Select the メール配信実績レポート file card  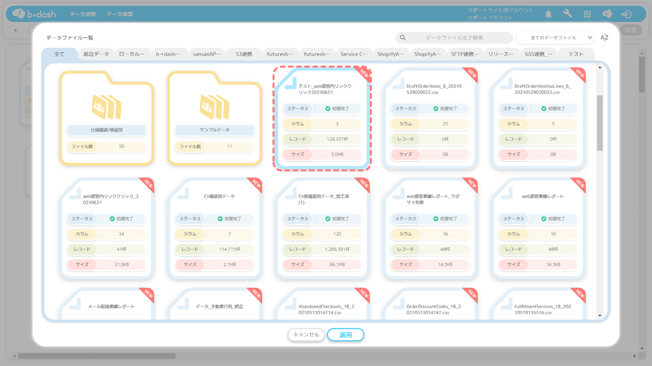(x=107, y=304)
